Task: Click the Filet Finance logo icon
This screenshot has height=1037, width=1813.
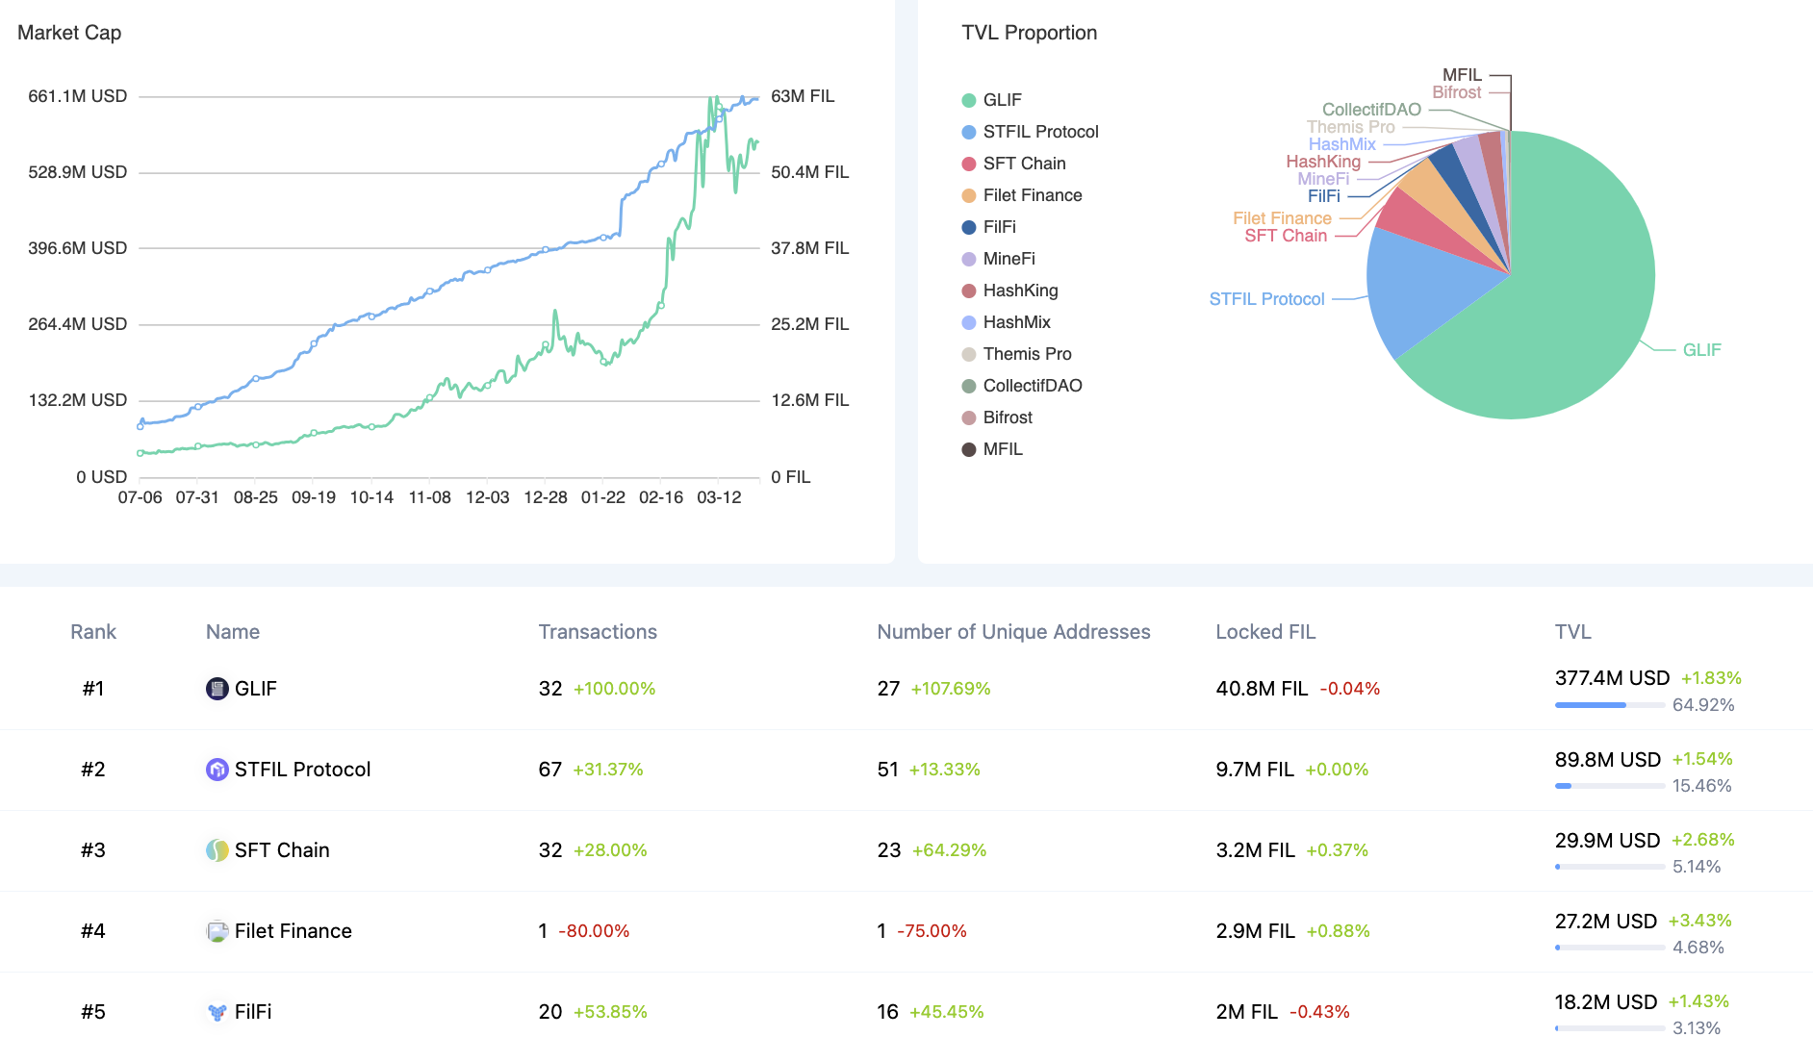Action: [x=217, y=931]
